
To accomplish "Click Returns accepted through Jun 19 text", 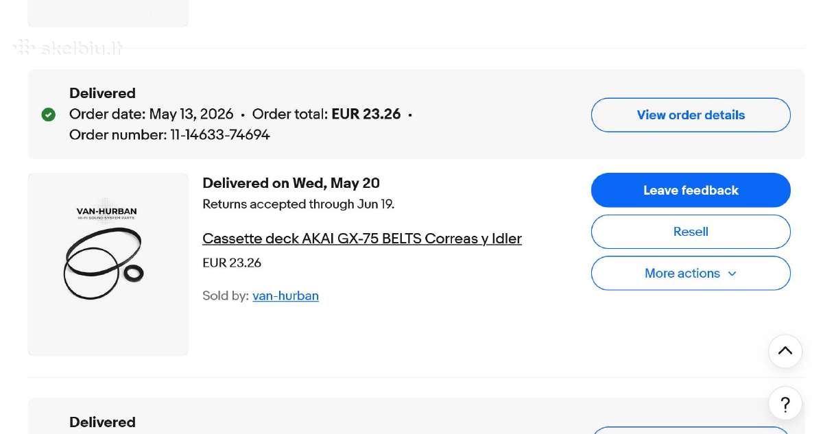I will pyautogui.click(x=298, y=204).
